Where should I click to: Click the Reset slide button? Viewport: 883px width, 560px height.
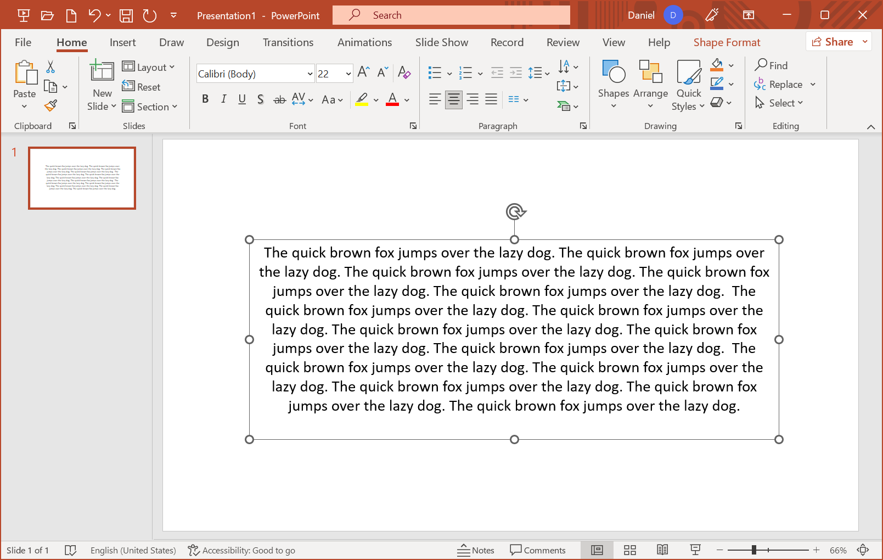coord(142,87)
